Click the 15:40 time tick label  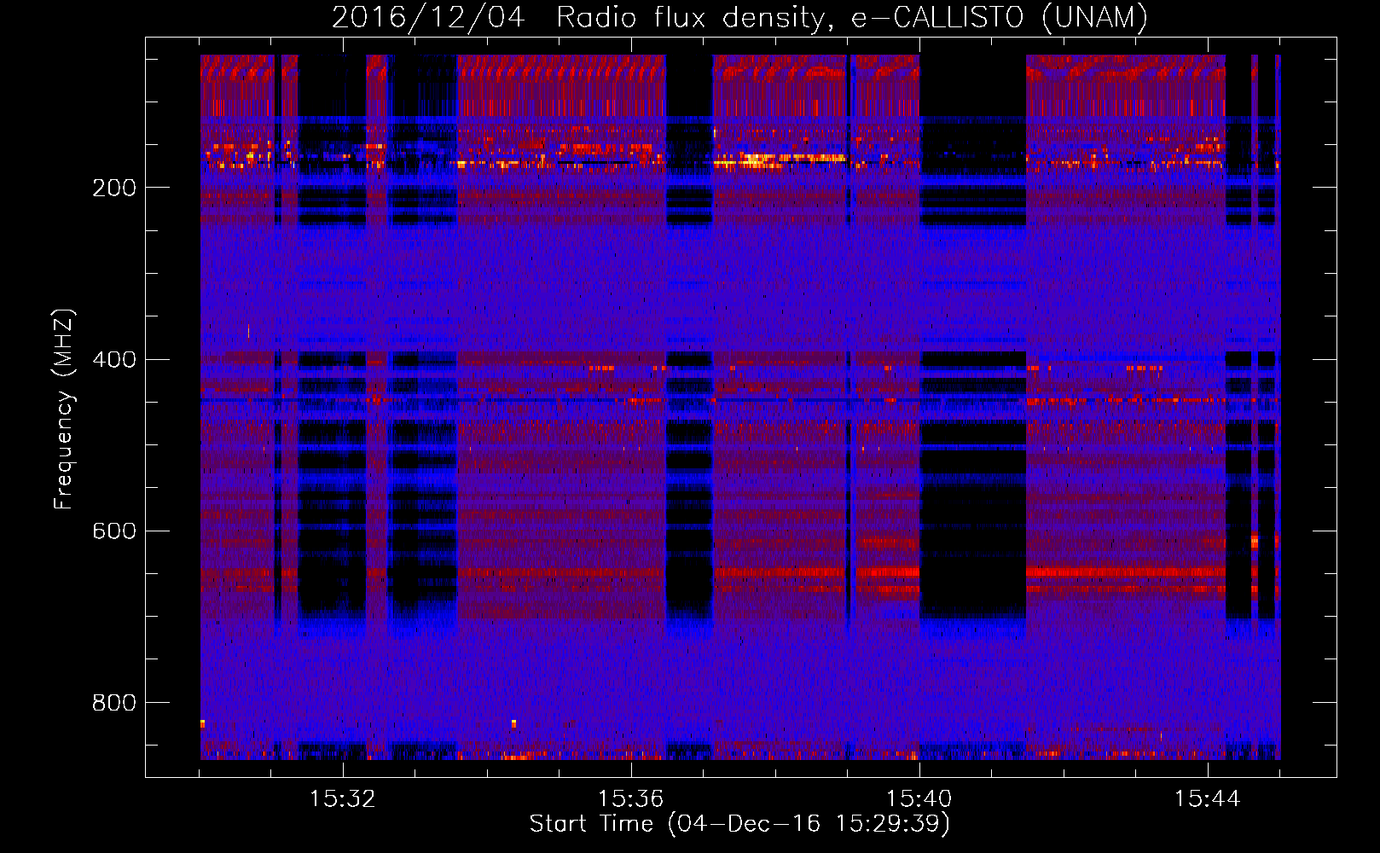pyautogui.click(x=919, y=798)
